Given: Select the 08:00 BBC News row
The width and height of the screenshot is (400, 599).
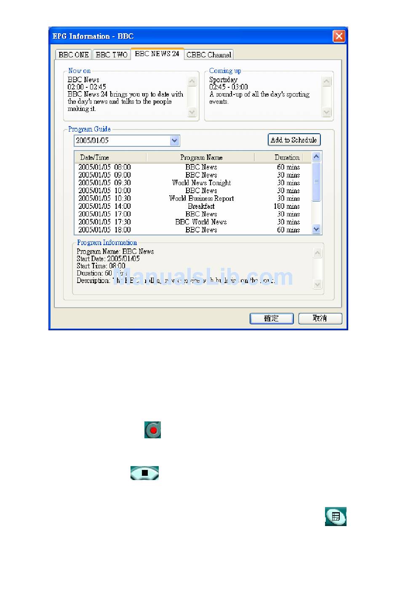Looking at the screenshot, I should pyautogui.click(x=193, y=167).
